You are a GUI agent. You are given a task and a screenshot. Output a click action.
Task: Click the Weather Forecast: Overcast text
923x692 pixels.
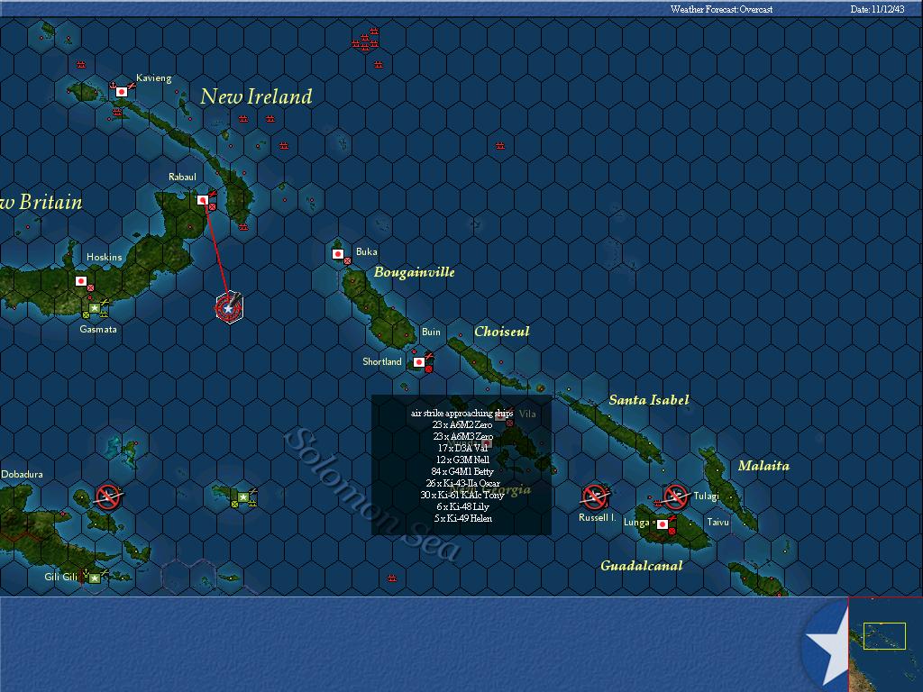click(721, 9)
